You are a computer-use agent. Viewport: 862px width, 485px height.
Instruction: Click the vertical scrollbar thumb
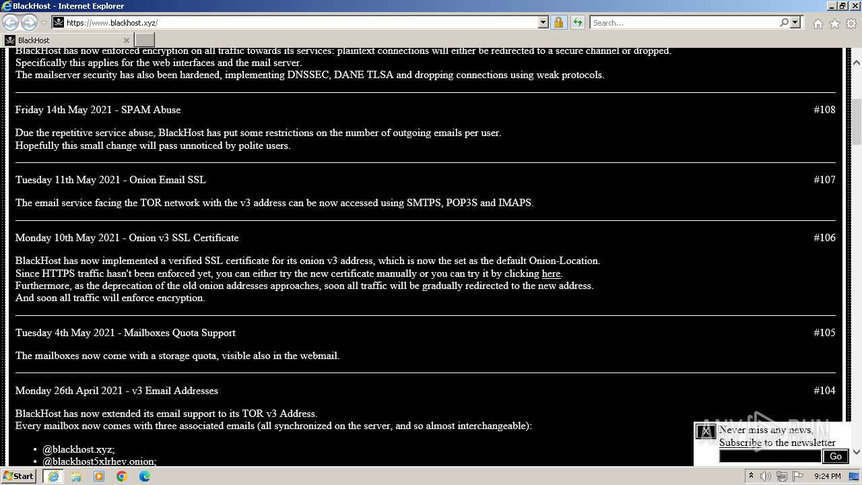click(x=856, y=122)
